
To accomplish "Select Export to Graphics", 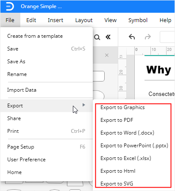I will [122, 107].
